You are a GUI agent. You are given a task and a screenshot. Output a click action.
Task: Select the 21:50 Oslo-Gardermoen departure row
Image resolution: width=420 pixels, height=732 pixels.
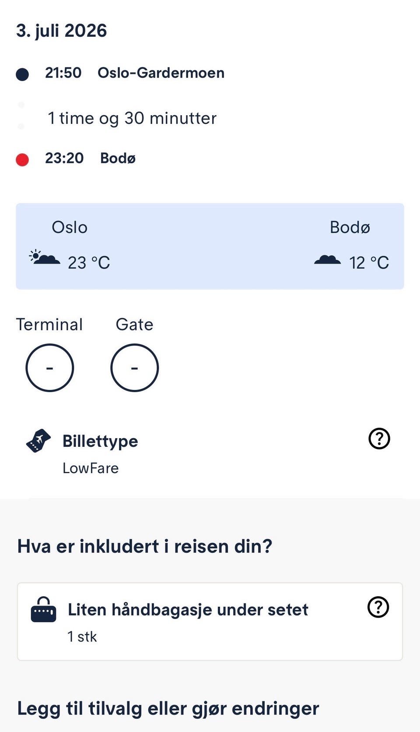pyautogui.click(x=120, y=73)
